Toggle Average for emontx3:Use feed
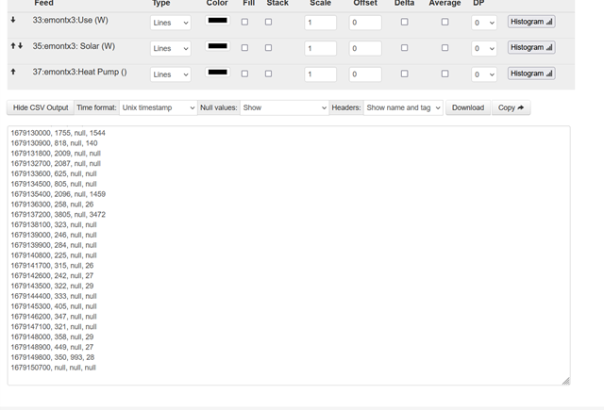Image resolution: width=604 pixels, height=410 pixels. [x=445, y=22]
